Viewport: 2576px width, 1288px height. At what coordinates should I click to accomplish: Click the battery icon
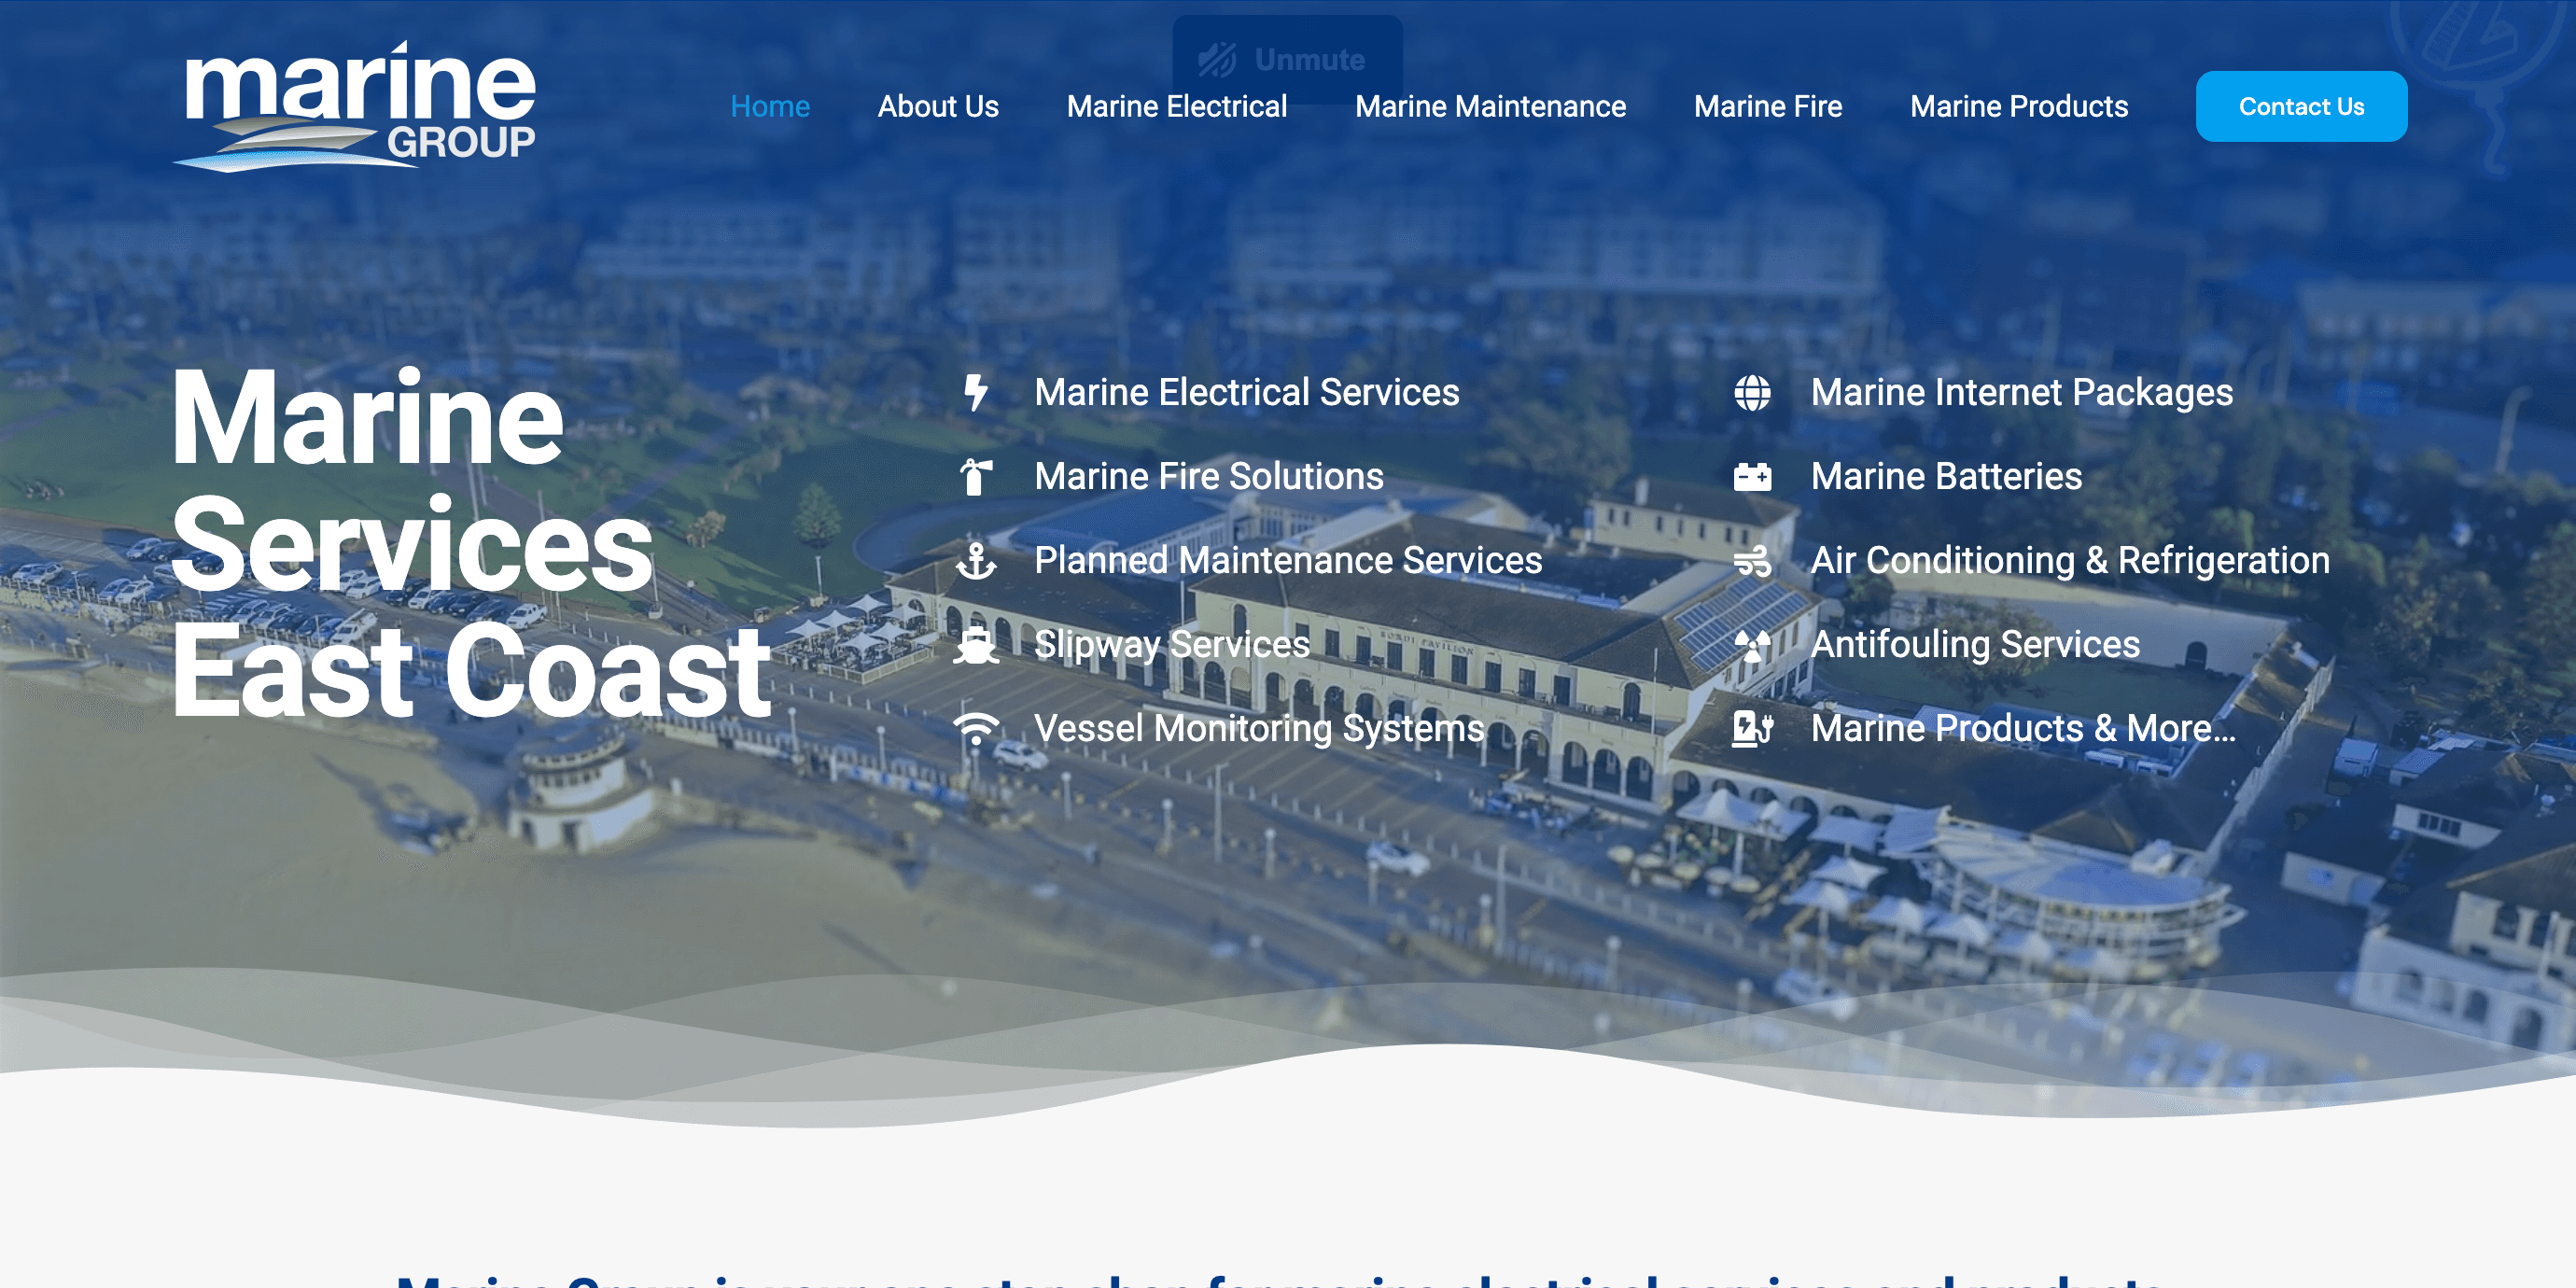(x=1752, y=477)
